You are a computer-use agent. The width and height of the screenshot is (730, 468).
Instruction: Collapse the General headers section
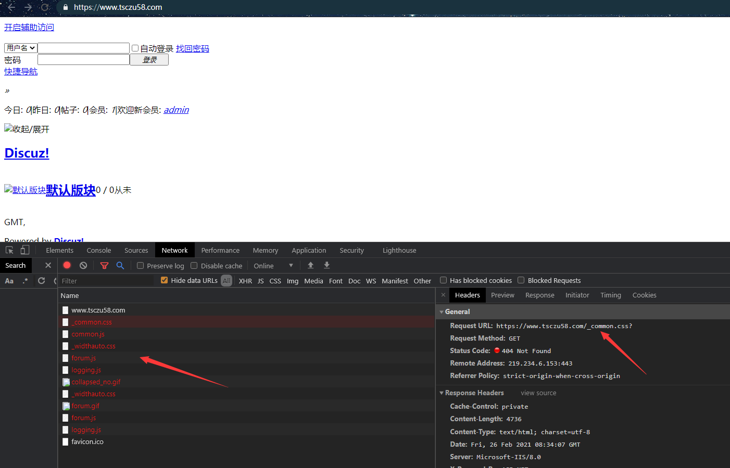point(442,312)
